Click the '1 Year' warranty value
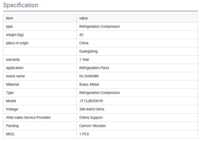 pos(84,60)
